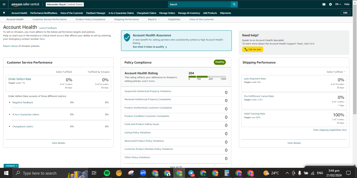357x178 pixels.
Task: Open Feedback Manager in top navigation
Action: click(x=96, y=13)
